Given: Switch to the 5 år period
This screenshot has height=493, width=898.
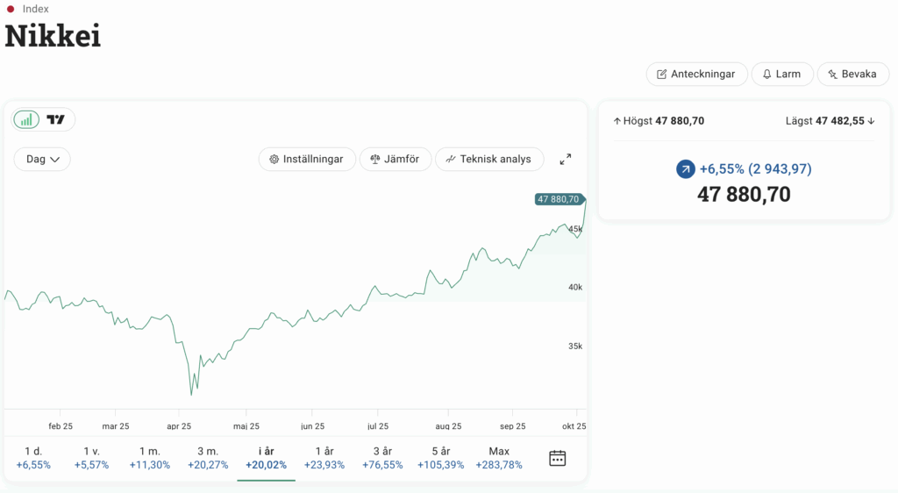Looking at the screenshot, I should tap(440, 458).
